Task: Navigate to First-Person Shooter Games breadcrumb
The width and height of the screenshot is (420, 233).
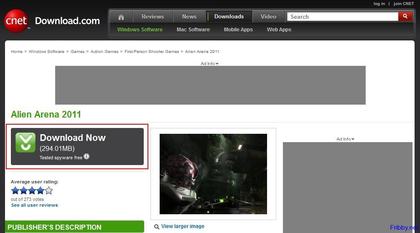Action: 152,52
